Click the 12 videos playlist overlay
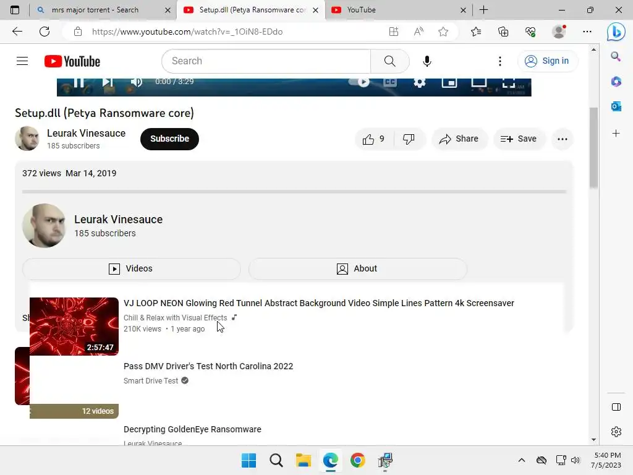This screenshot has height=475, width=633. coord(74,411)
